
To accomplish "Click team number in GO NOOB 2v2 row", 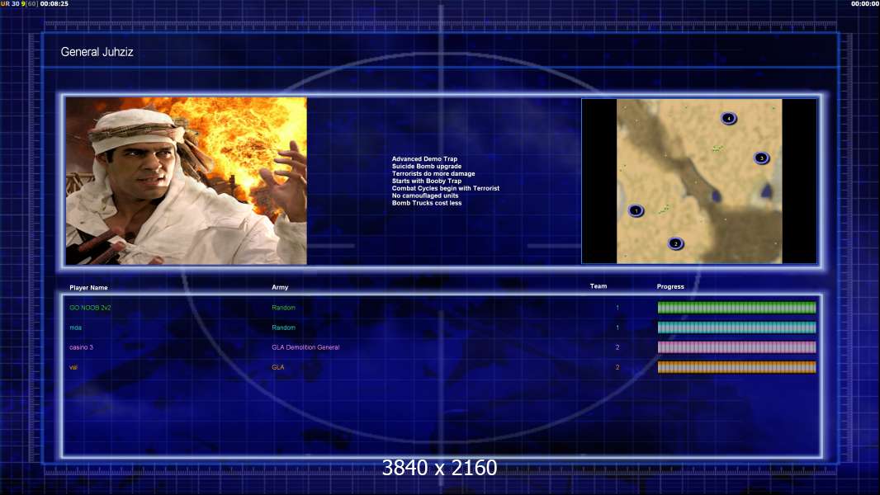I will point(617,308).
